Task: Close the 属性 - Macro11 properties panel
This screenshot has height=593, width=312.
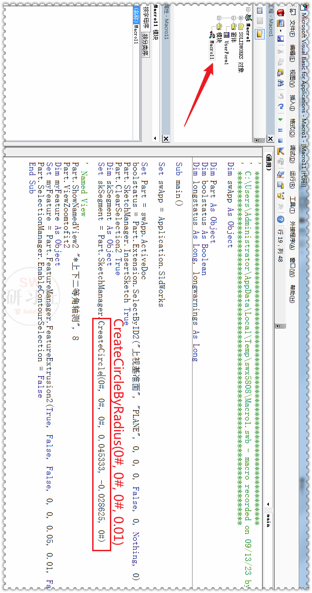Action: (x=166, y=138)
